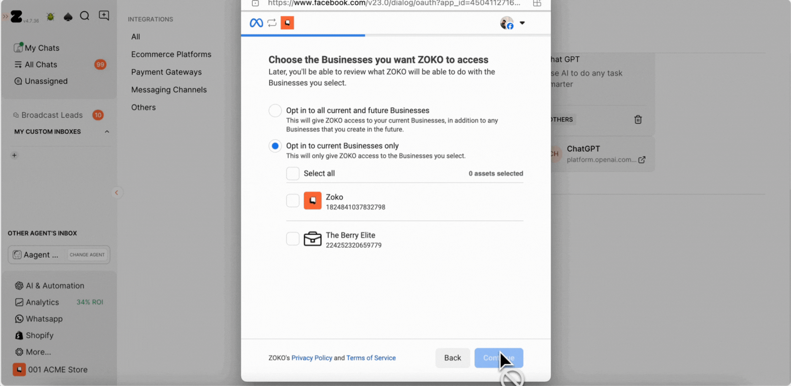Click the Zoko Z logo icon
Viewport: 791px width, 386px height.
(16, 16)
